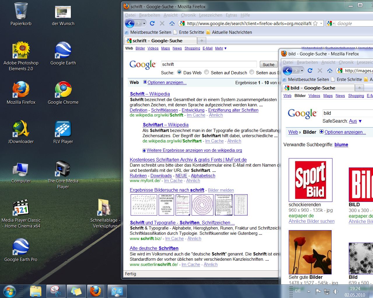Viewport: 373px width, 298px height.
Task: Open a new tab in schrift window
Action: click(x=202, y=40)
